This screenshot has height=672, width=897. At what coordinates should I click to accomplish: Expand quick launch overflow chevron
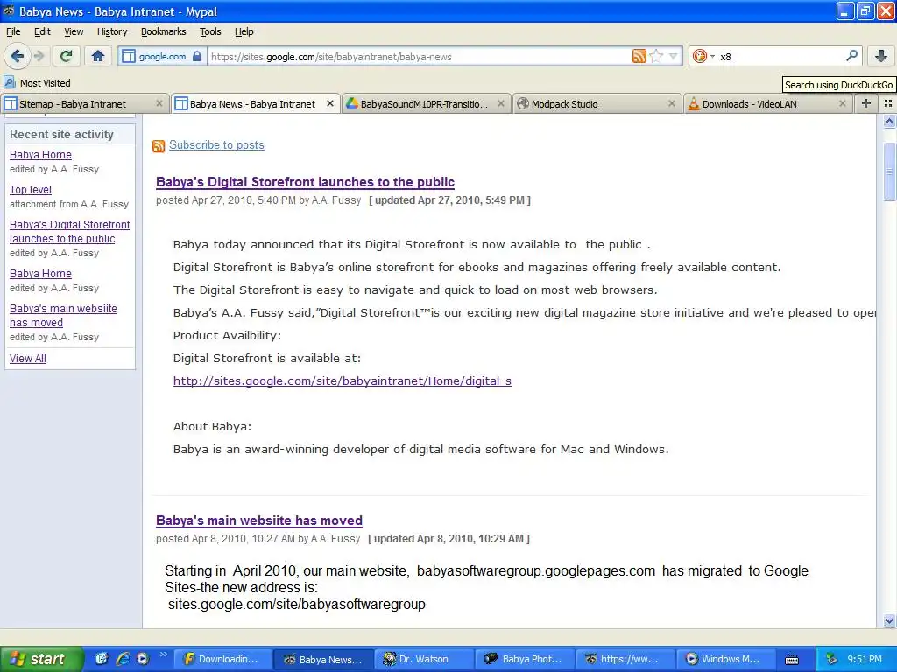coord(163,654)
